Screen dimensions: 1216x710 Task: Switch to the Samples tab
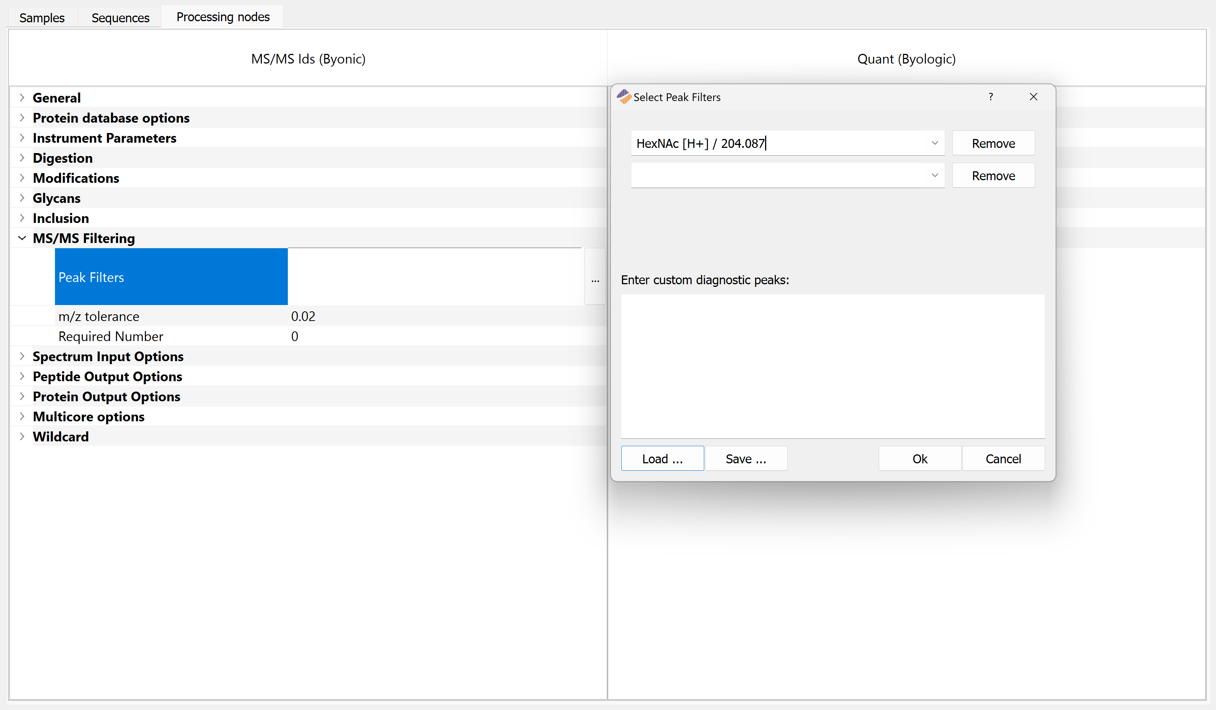(42, 17)
